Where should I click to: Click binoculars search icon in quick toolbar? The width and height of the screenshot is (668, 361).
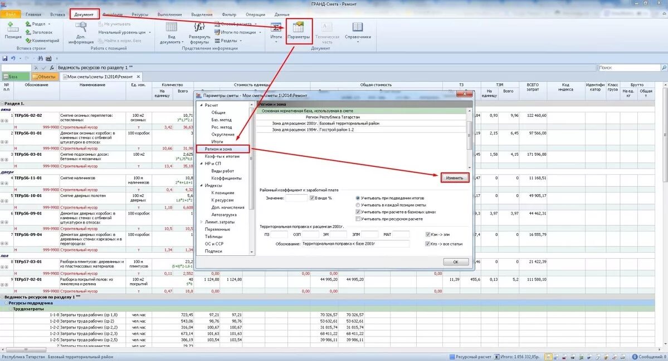(40, 58)
